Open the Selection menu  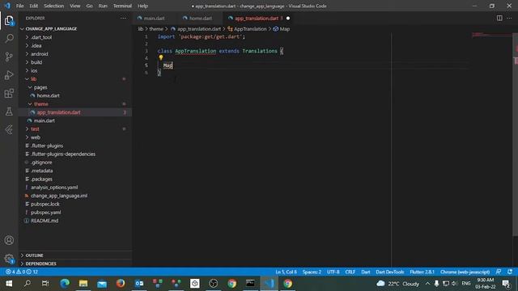(54, 6)
